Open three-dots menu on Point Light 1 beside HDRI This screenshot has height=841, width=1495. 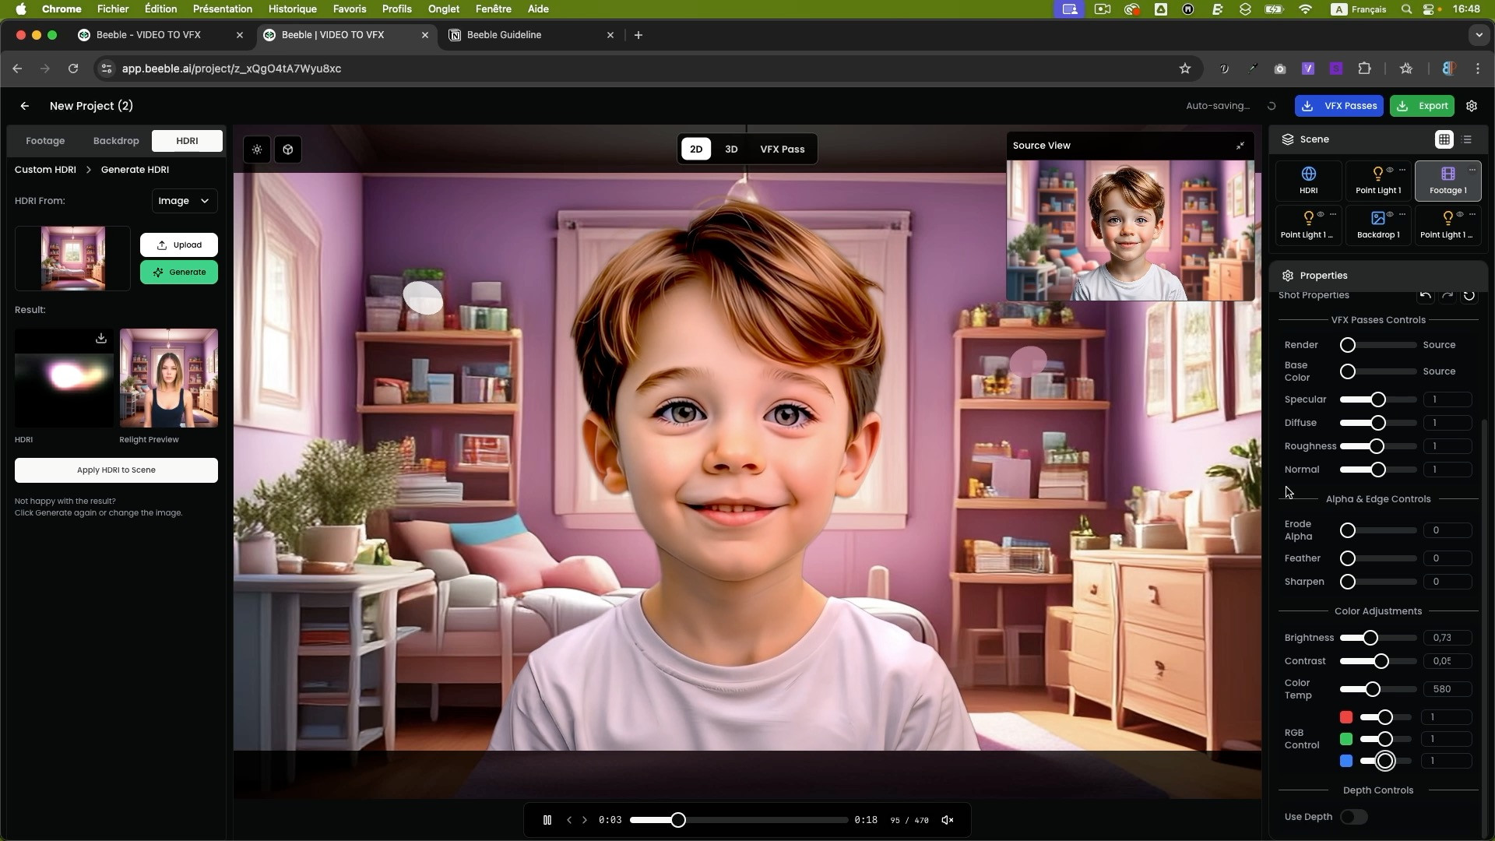point(1402,170)
